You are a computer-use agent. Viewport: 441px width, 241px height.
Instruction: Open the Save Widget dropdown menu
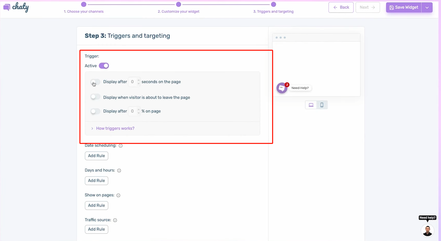[x=427, y=7]
